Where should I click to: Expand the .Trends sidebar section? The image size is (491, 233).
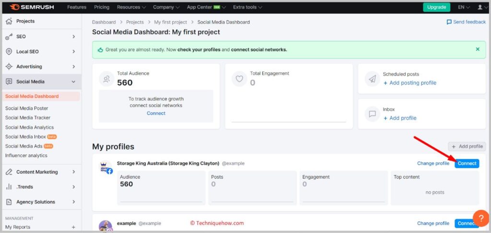click(74, 187)
